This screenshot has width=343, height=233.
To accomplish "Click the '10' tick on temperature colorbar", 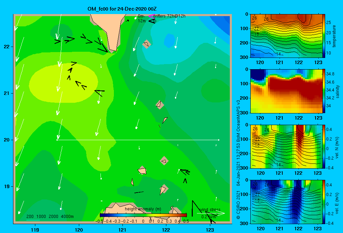I will [328, 53].
